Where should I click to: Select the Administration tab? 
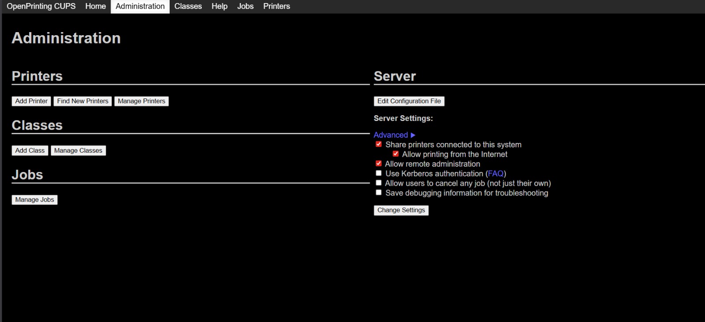tap(140, 6)
